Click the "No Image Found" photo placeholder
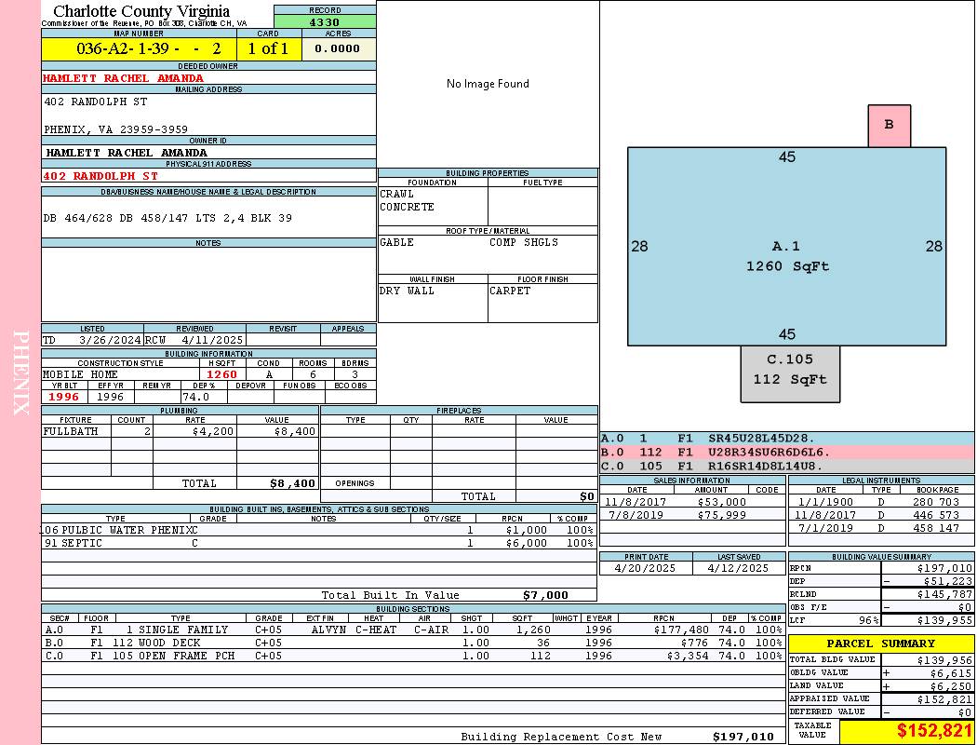This screenshot has width=977, height=745. coord(488,84)
